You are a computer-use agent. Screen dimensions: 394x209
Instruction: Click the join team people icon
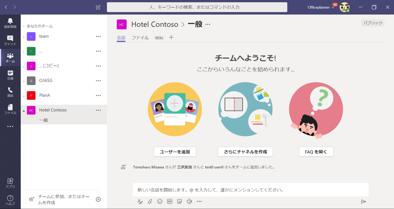32,199
